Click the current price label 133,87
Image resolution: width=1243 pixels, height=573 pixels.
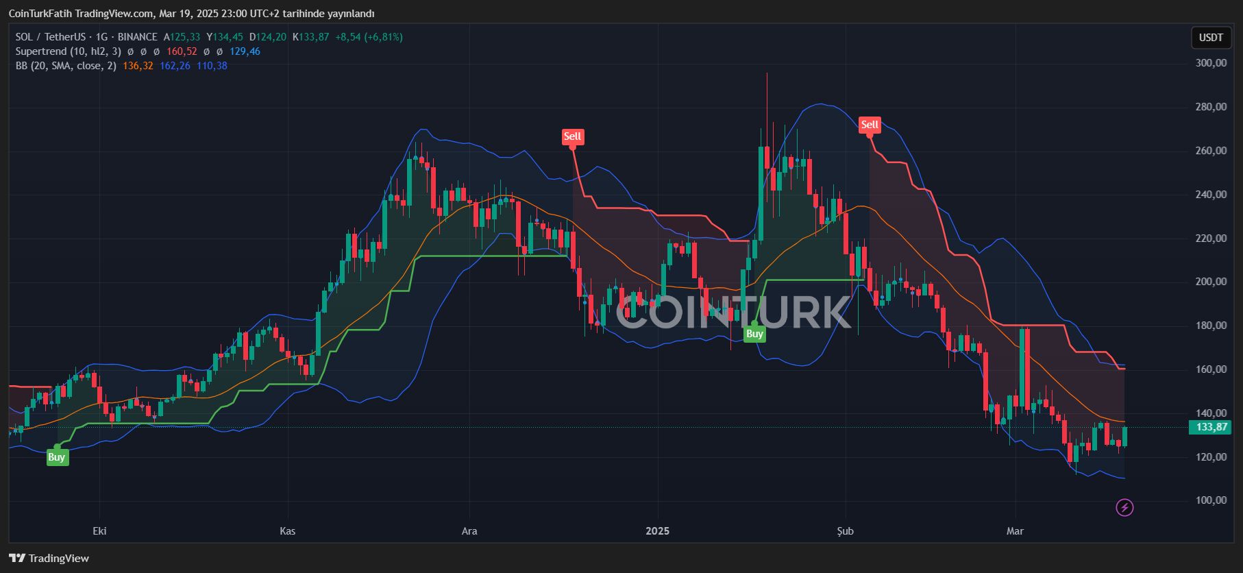tap(1211, 427)
